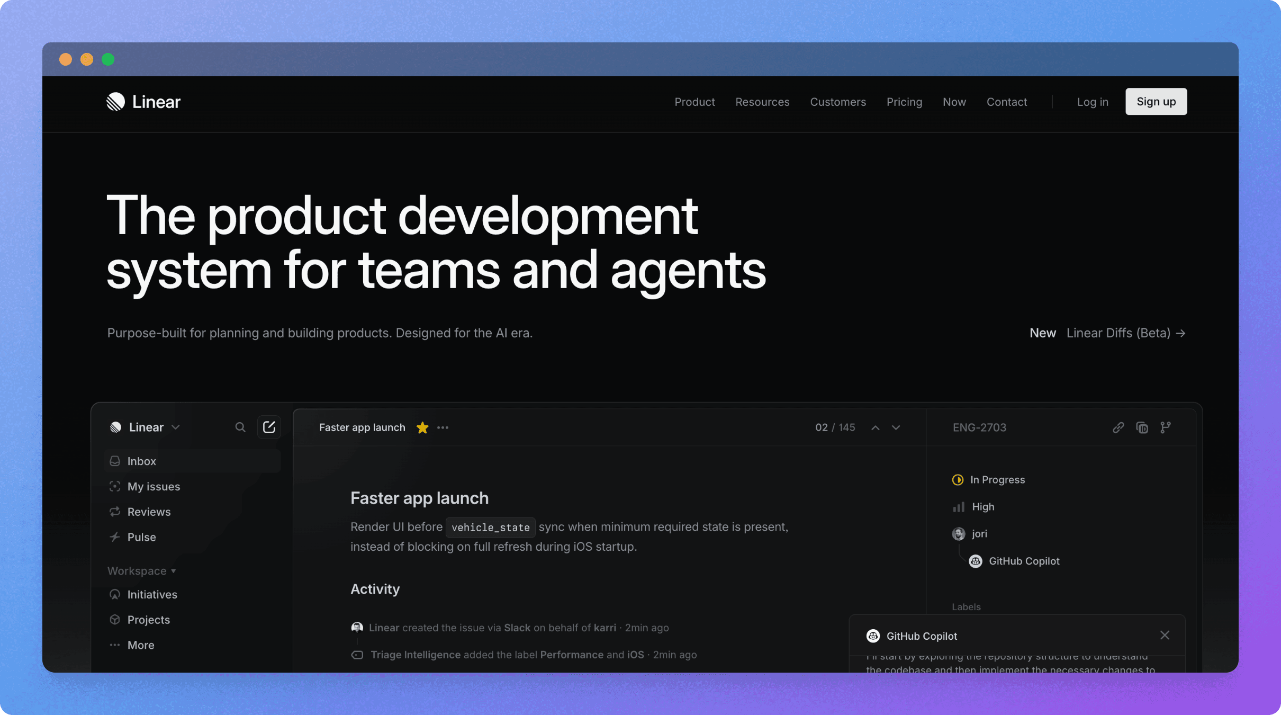Create a new issue with compose icon

pos(269,427)
